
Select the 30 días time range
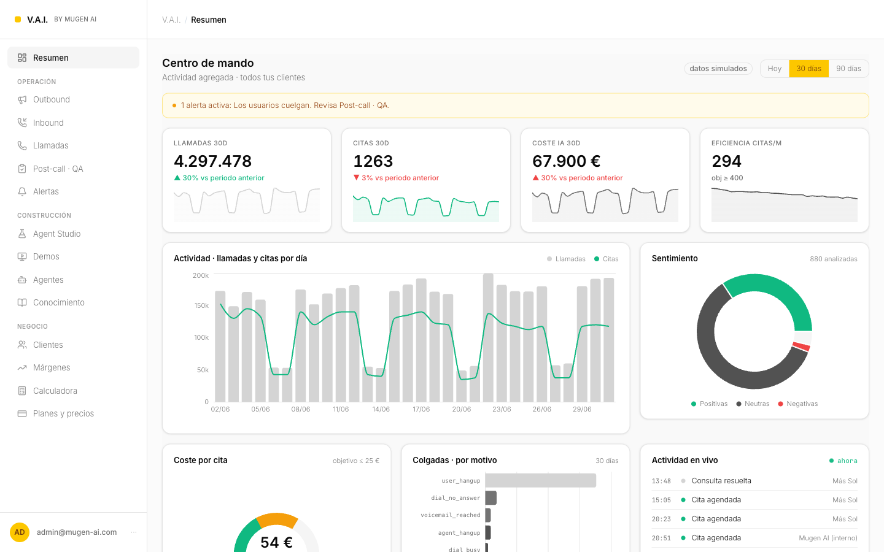pos(808,69)
